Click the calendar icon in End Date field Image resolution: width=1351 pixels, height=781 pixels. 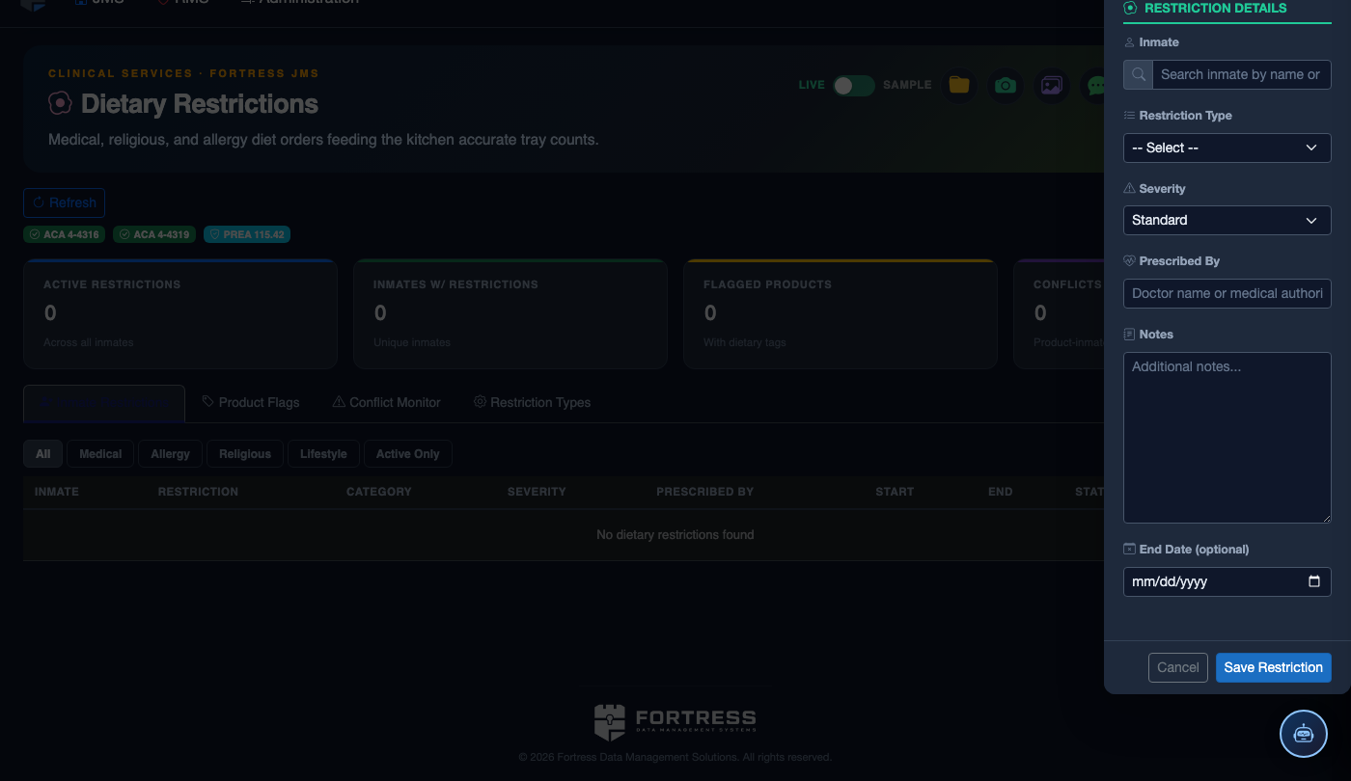pos(1313,581)
